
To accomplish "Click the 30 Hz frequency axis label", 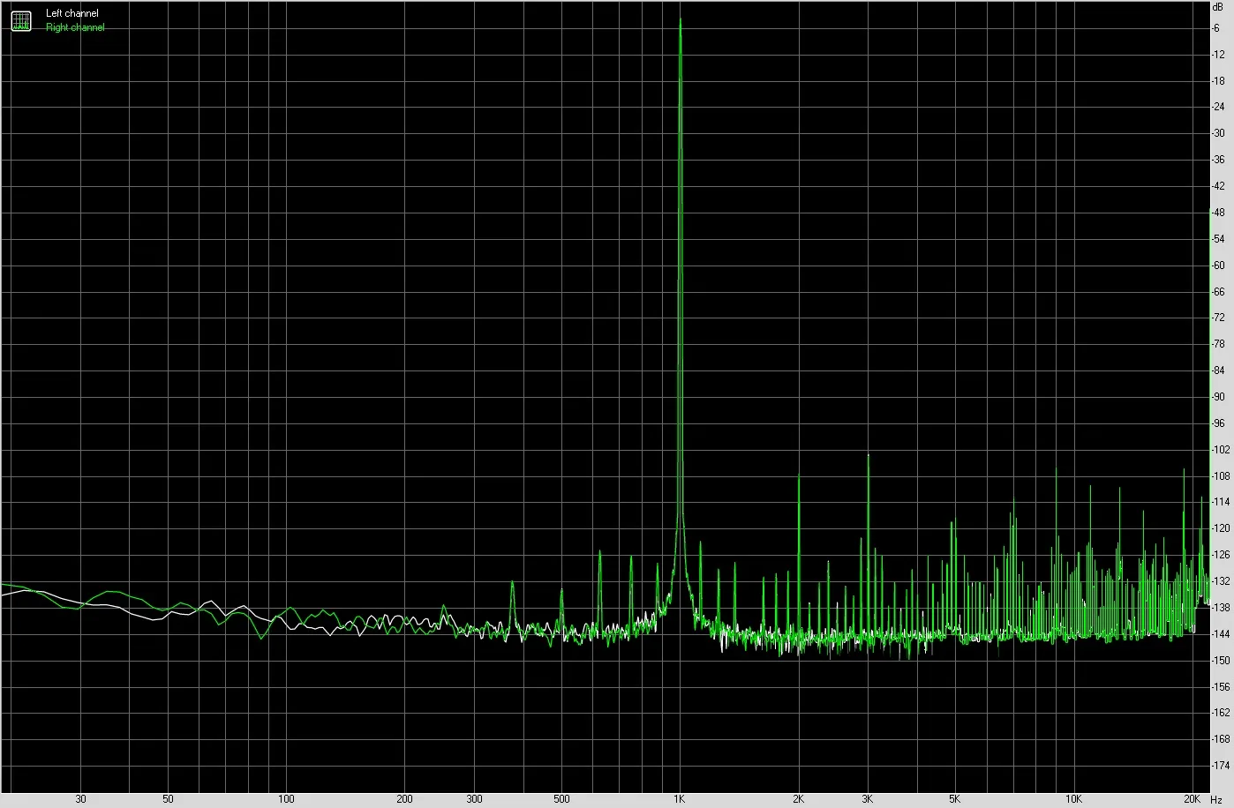I will click(x=80, y=799).
